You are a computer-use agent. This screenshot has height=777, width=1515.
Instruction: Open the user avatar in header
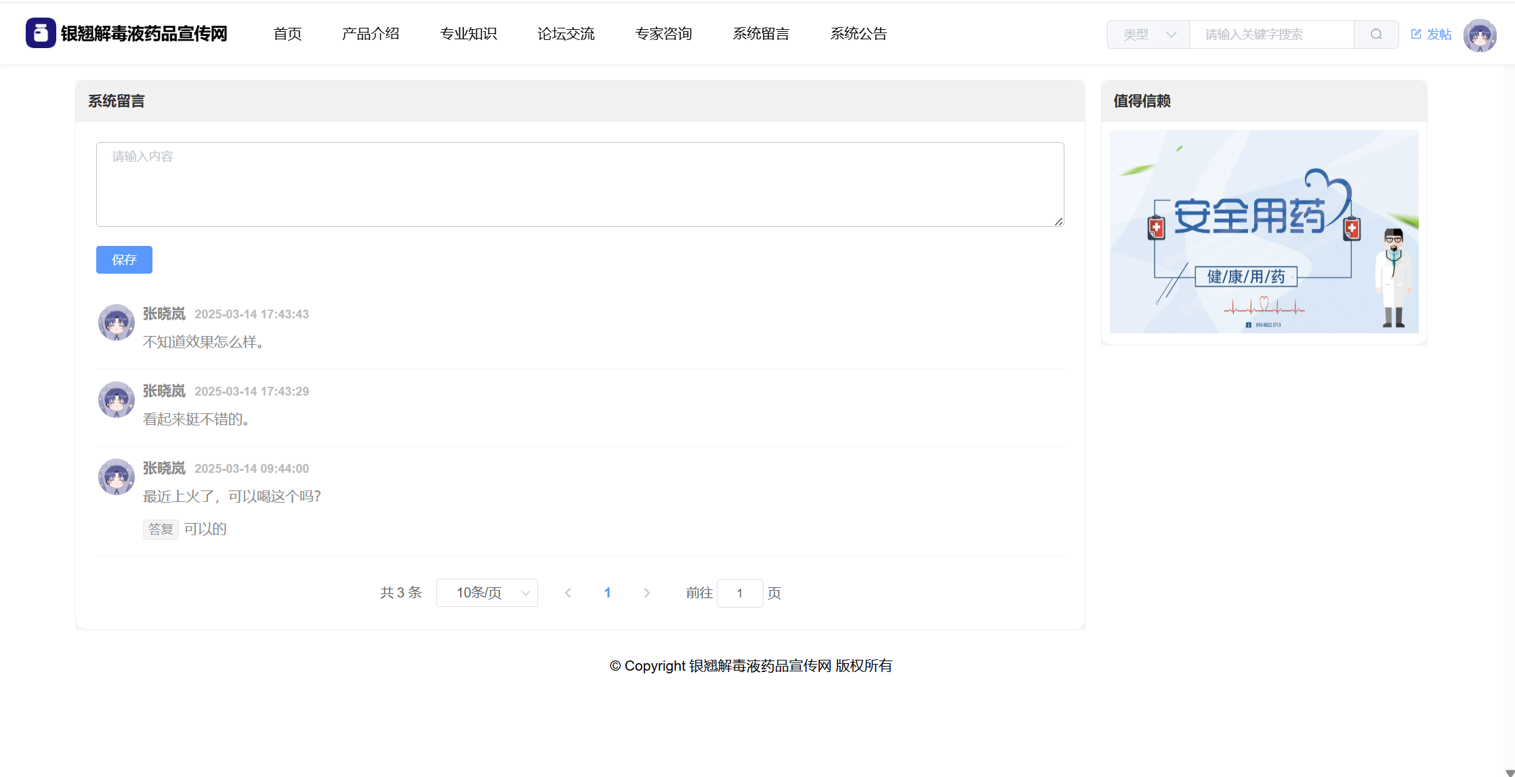click(1480, 35)
